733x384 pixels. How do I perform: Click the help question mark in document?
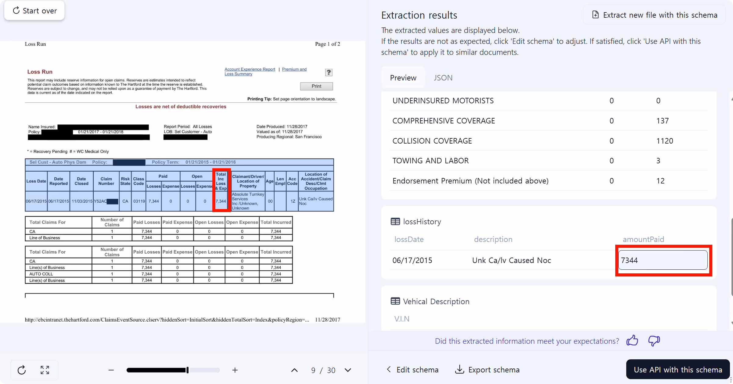(329, 72)
